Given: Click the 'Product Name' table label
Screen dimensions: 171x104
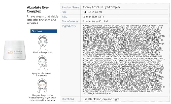Looking at the screenshot, I should (x=70, y=7).
